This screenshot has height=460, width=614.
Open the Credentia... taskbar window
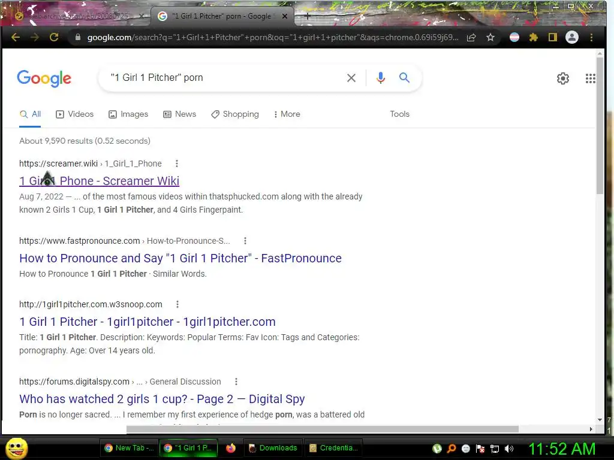(x=333, y=448)
